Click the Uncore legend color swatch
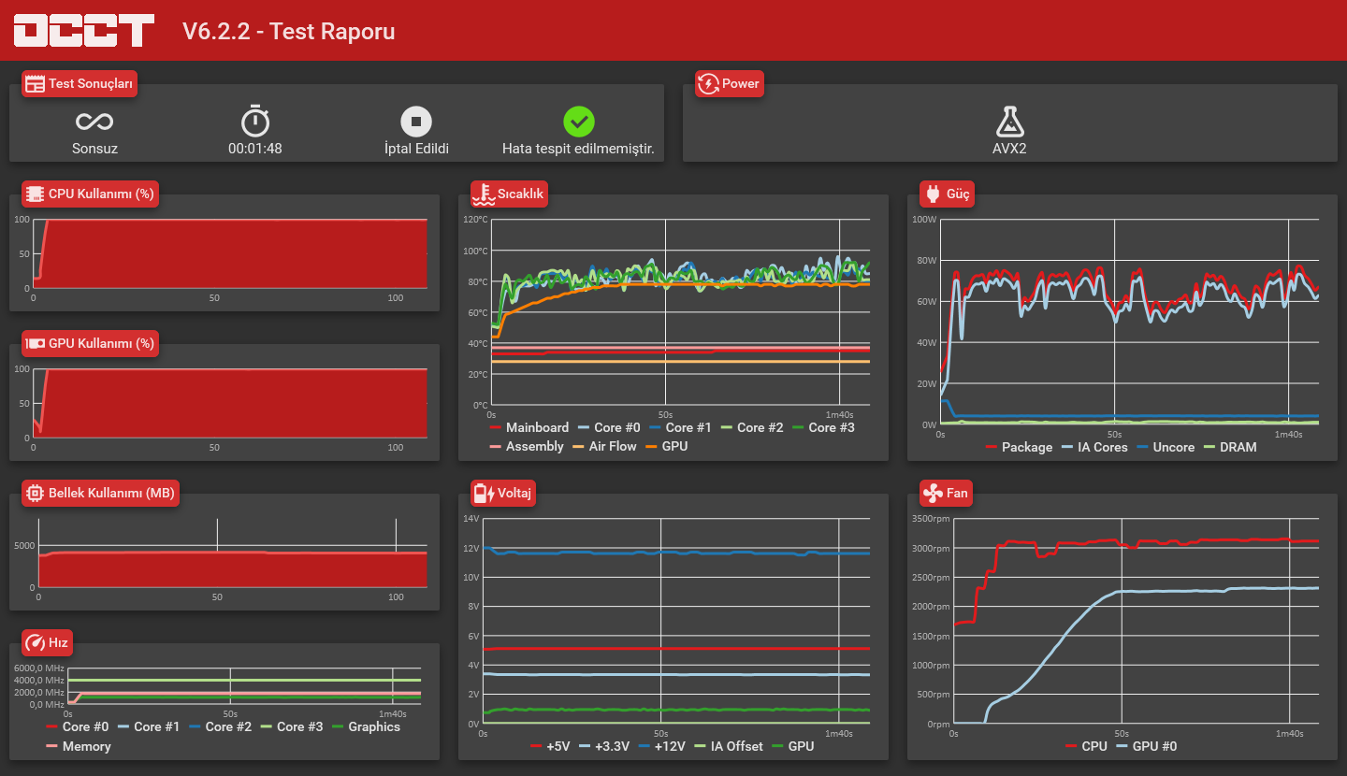 1142,447
